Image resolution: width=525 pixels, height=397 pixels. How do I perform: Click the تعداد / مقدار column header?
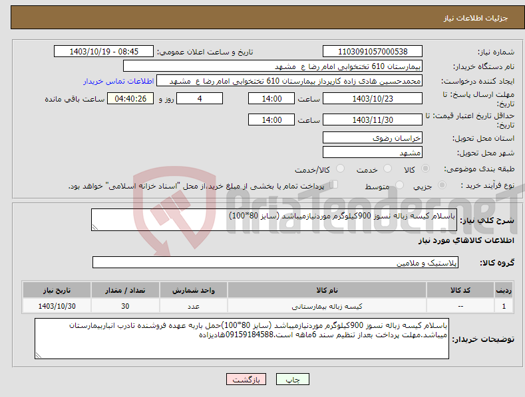[125, 290]
